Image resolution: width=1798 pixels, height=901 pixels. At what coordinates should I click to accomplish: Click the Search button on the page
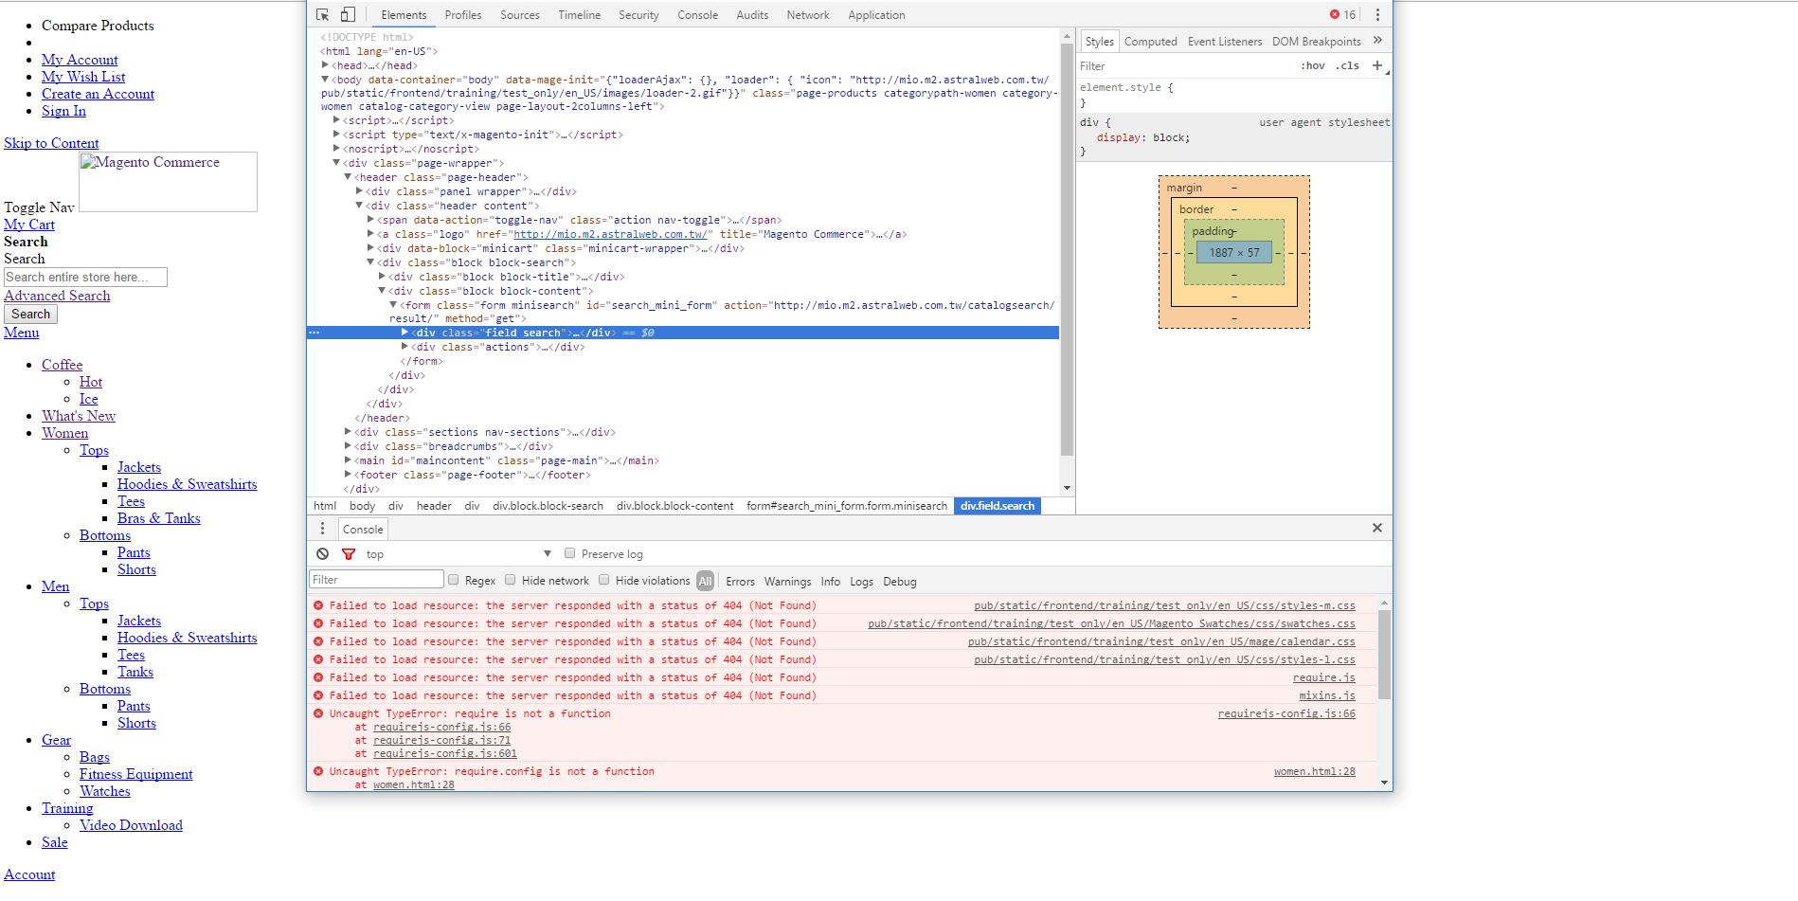(x=31, y=314)
